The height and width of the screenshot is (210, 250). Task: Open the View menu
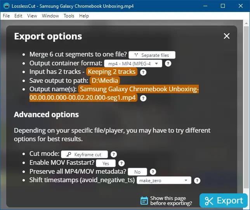32,16
